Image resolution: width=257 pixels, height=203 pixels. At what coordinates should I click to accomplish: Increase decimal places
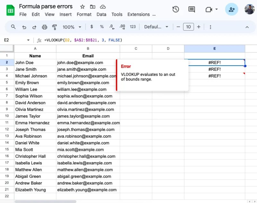point(122,27)
